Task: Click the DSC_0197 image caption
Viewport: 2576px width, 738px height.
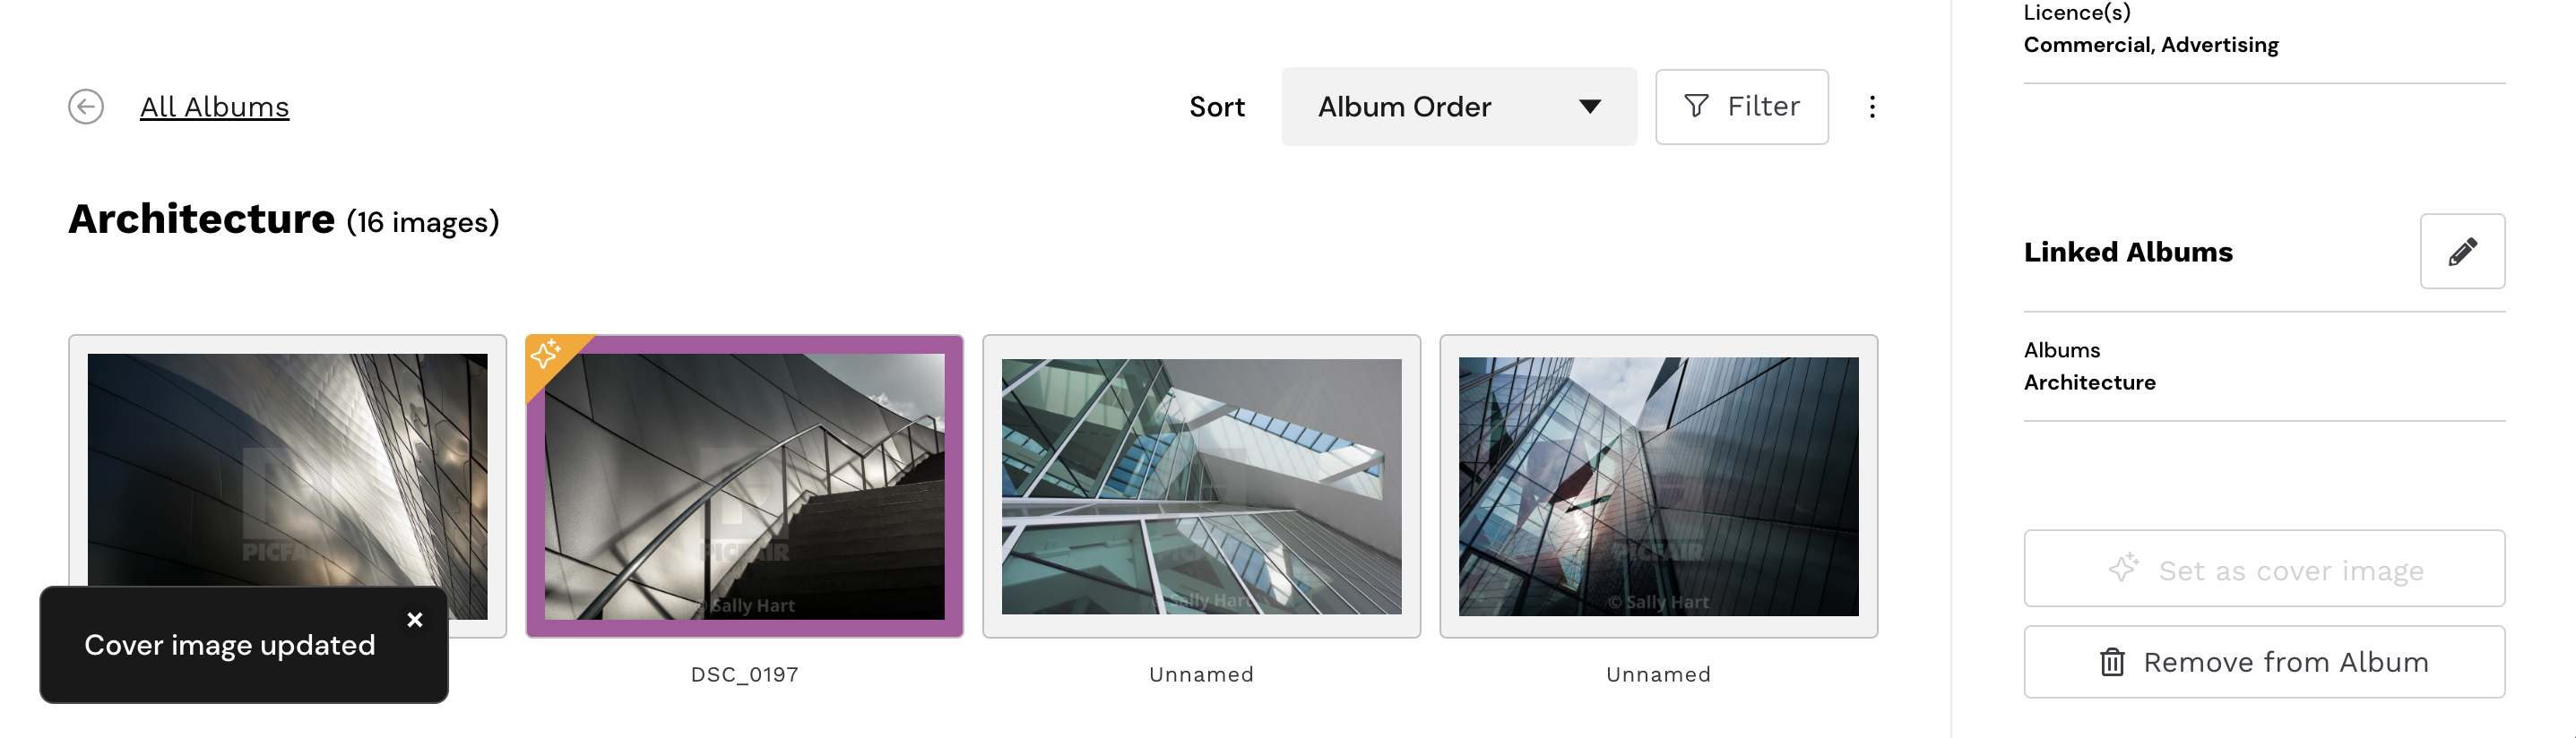Action: (x=744, y=675)
